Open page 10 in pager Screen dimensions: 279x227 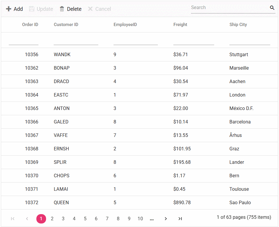point(140,219)
